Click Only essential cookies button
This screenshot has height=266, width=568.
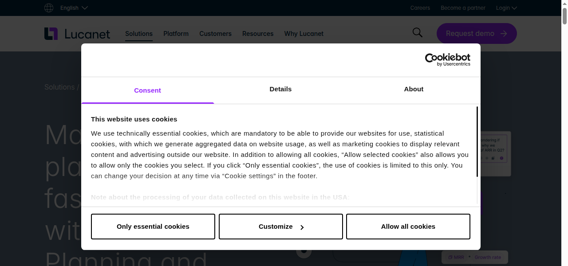[x=153, y=227]
